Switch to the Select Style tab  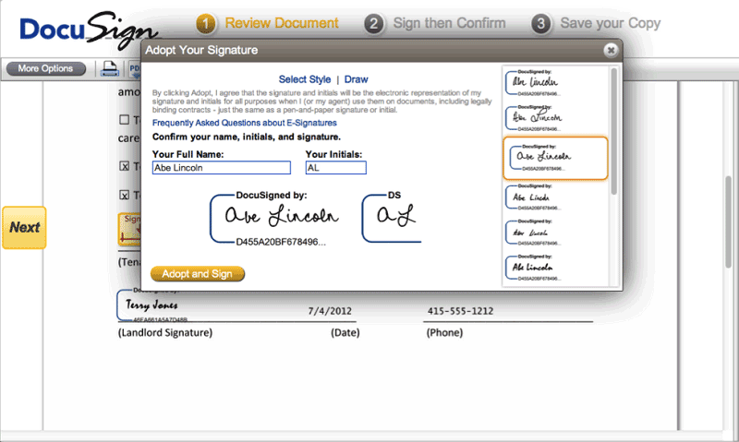305,79
